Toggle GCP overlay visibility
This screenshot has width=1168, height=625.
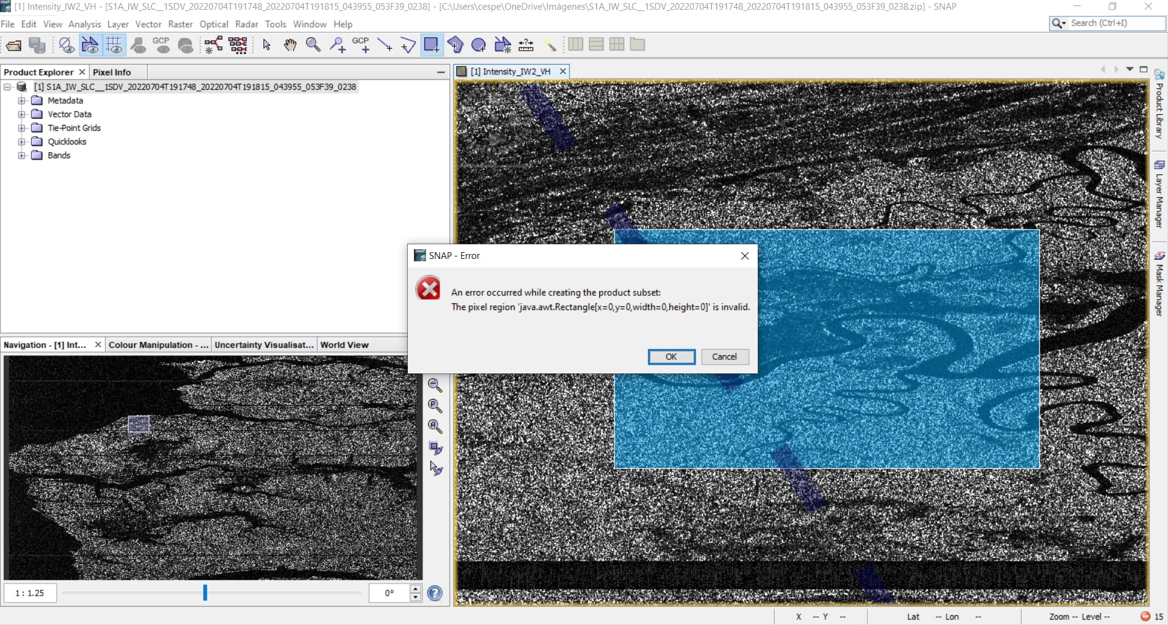[x=162, y=44]
